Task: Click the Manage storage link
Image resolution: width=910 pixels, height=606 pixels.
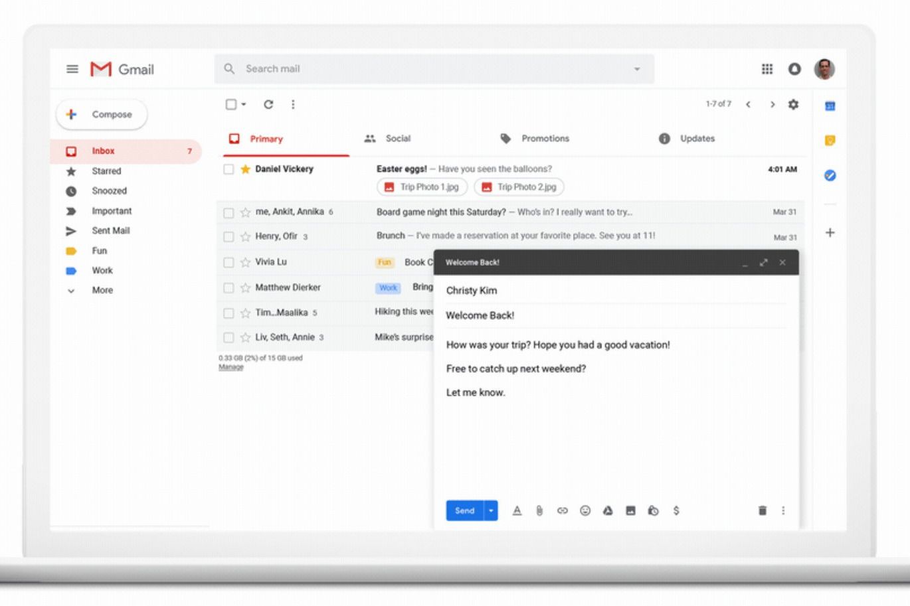Action: click(231, 367)
